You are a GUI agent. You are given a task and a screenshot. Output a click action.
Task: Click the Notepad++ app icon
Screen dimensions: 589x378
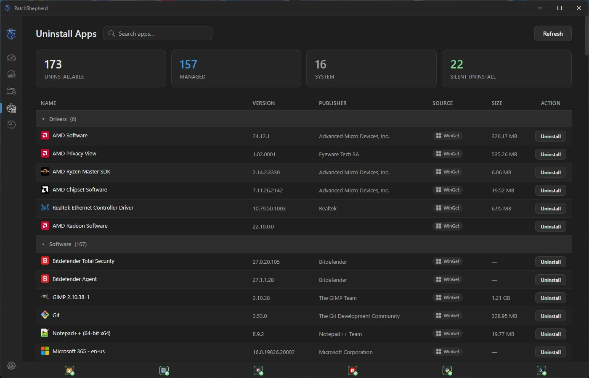tap(45, 333)
